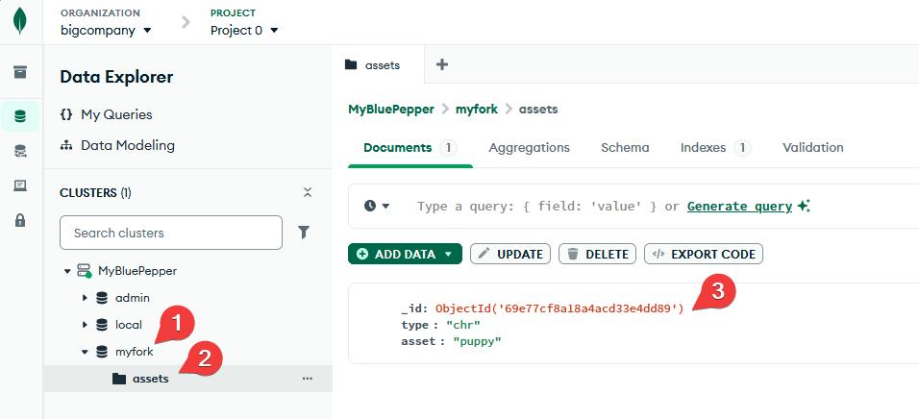Click the ADD DATA button
This screenshot has width=919, height=419.
coord(405,255)
